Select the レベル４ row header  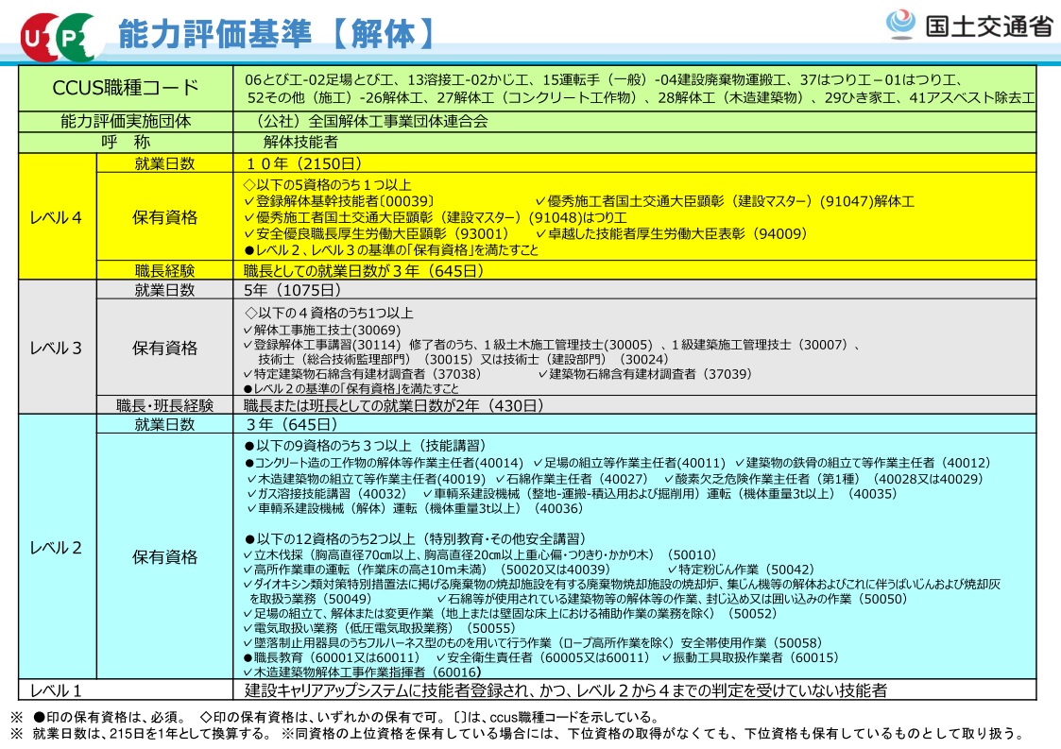tap(57, 217)
